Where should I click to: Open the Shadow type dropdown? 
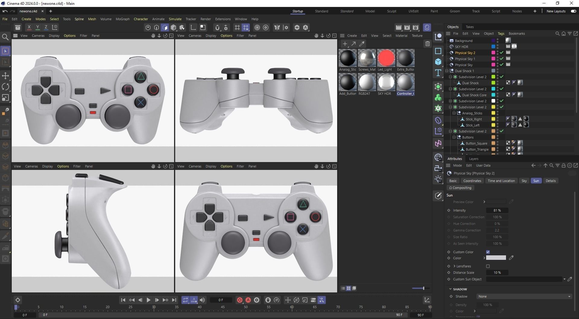point(524,296)
